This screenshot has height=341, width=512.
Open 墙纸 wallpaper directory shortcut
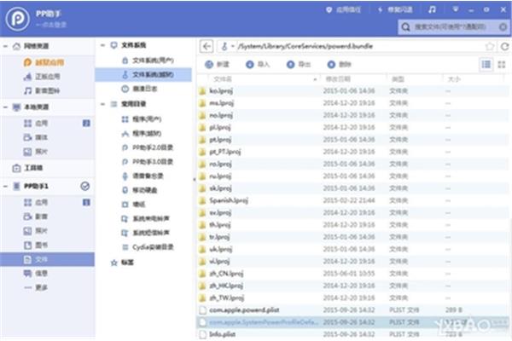tap(134, 205)
